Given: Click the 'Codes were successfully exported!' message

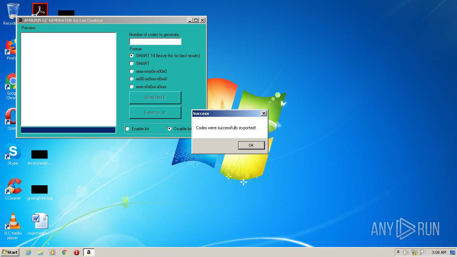Looking at the screenshot, I should [226, 128].
